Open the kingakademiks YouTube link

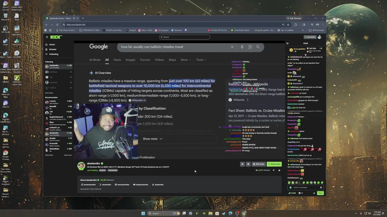tap(141, 184)
